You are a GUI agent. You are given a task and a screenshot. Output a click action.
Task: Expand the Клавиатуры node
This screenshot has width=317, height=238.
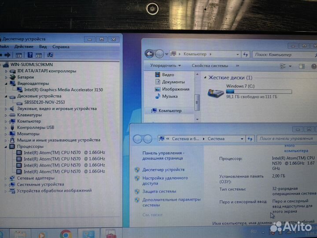click(x=6, y=115)
